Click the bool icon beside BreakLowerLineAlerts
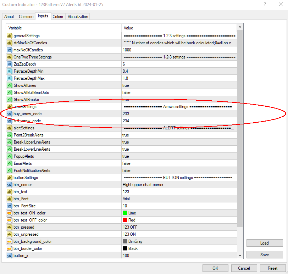This screenshot has width=288, height=274. (x=9, y=149)
